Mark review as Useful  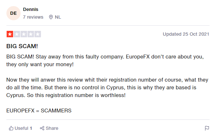coord(21,128)
